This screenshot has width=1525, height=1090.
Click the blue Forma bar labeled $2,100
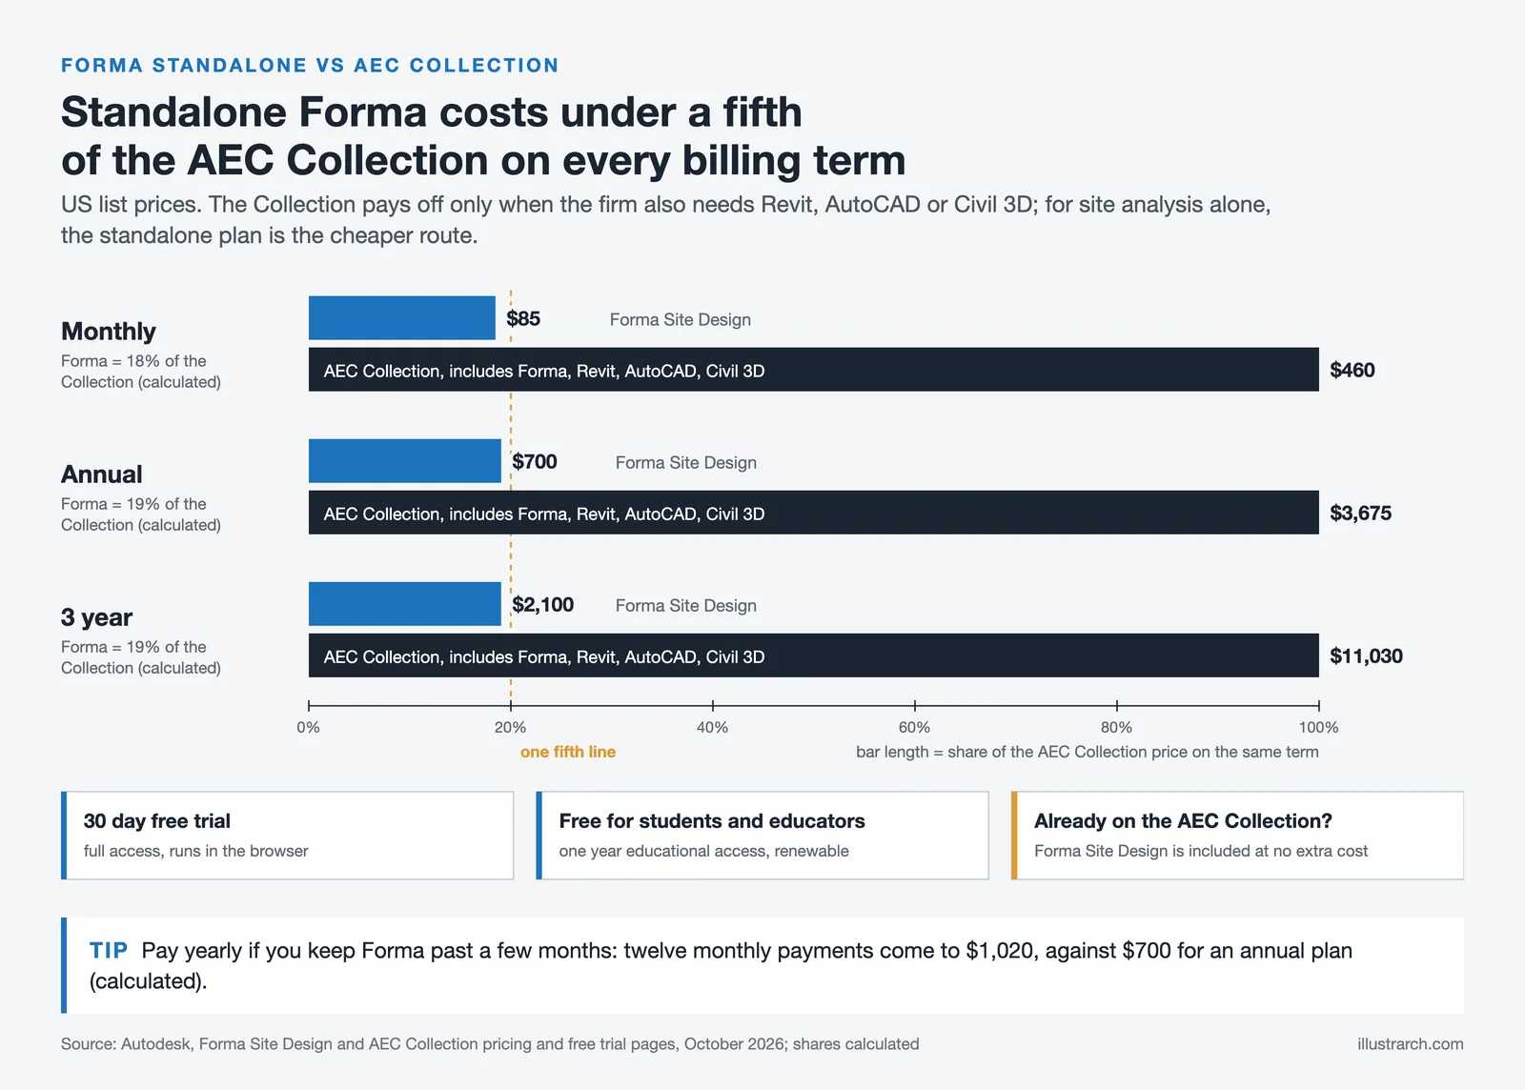click(405, 604)
